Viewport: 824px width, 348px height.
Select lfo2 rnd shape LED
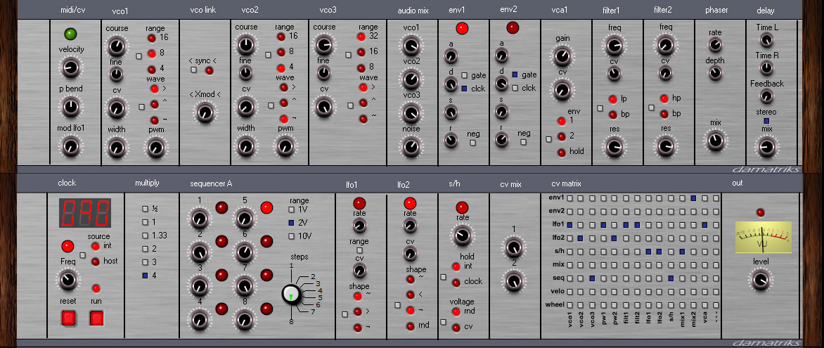click(x=410, y=326)
